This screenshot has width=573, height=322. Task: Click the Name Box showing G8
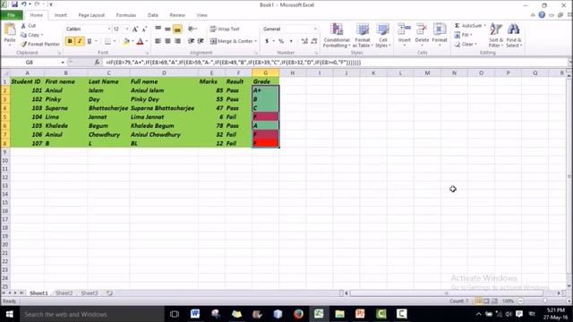[x=30, y=63]
